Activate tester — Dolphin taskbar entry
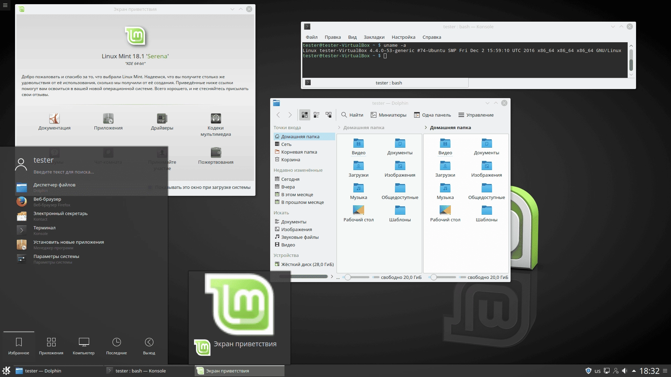 pos(58,371)
